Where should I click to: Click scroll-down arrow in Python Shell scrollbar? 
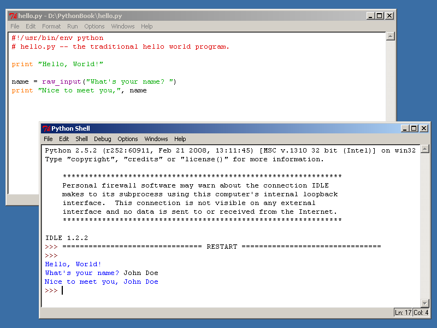coord(425,303)
